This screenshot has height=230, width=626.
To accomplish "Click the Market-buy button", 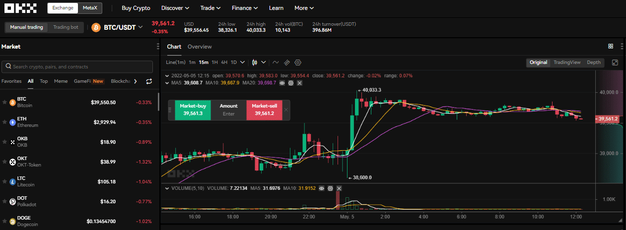I will tap(193, 110).
